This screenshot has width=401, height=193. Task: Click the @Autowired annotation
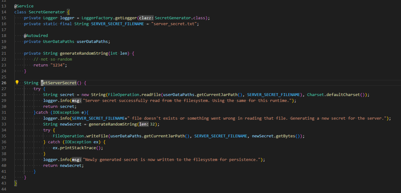coord(35,35)
